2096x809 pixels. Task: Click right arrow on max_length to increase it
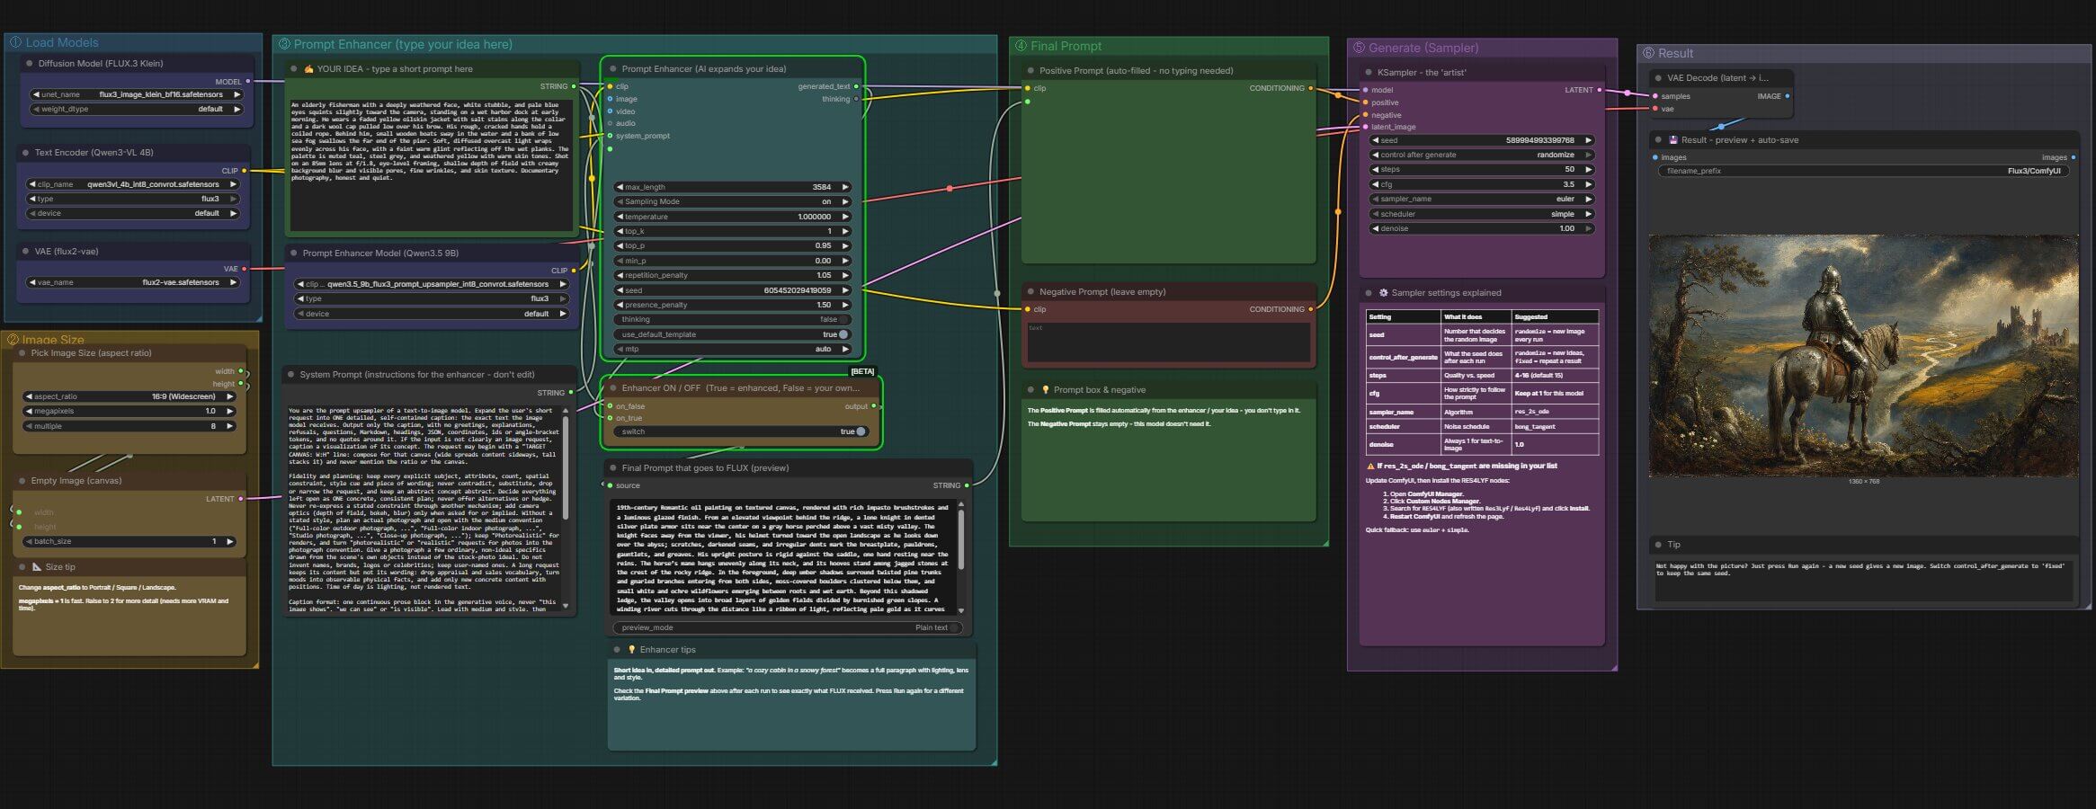coord(845,187)
